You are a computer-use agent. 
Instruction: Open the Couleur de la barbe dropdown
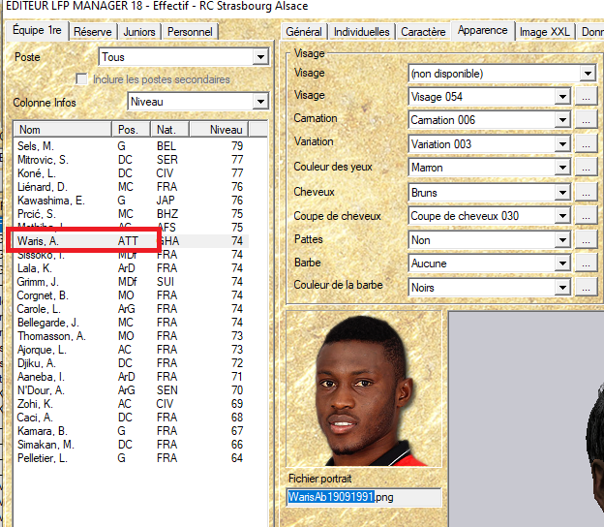(489, 287)
